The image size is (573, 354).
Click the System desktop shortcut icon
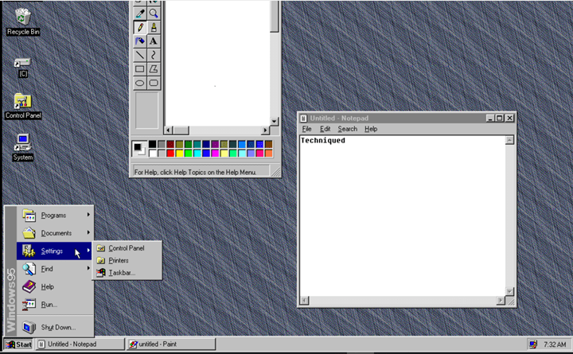click(22, 148)
